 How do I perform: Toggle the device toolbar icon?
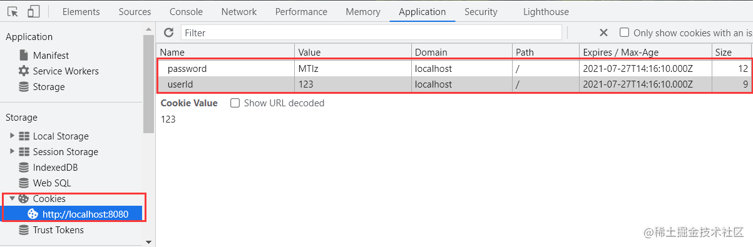34,11
